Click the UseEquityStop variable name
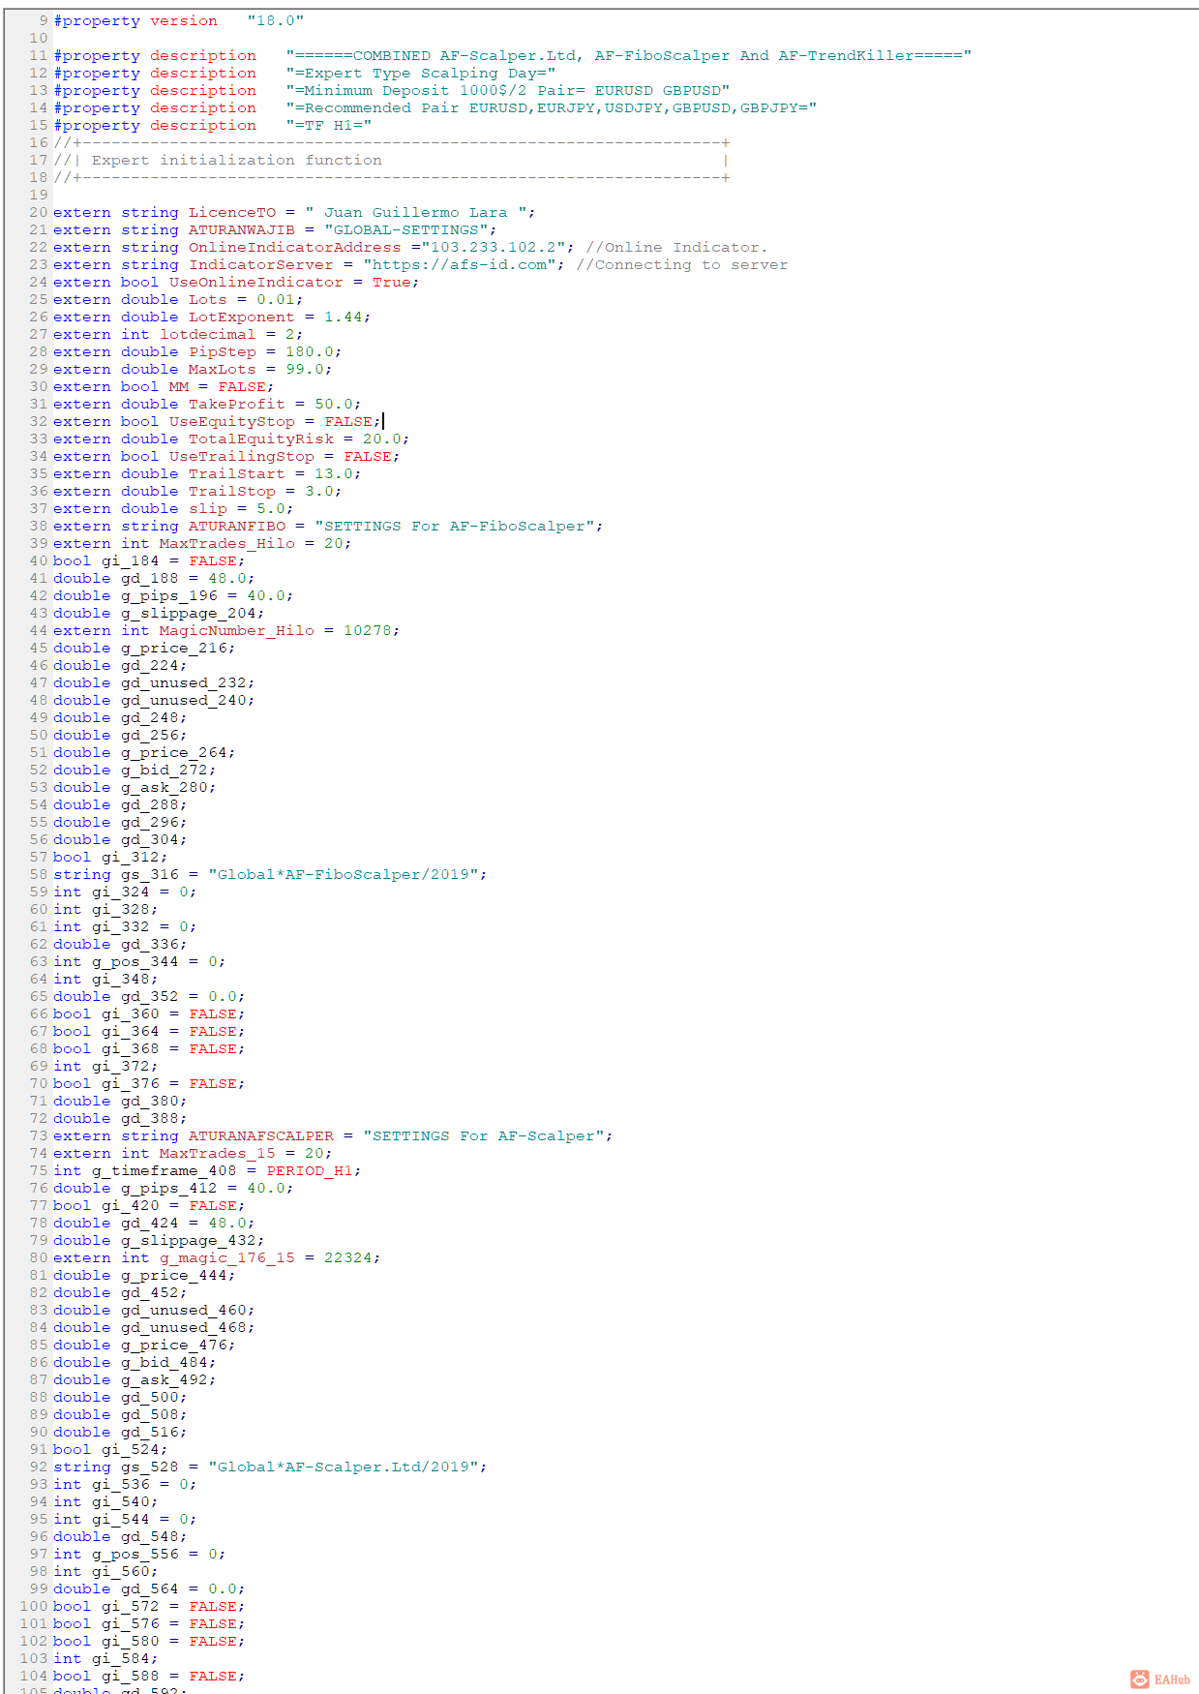The image size is (1199, 1694). [x=231, y=421]
